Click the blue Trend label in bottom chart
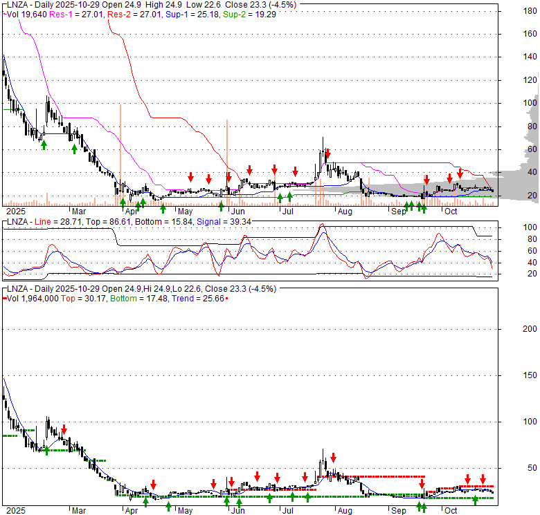This screenshot has width=540, height=515. (x=183, y=299)
